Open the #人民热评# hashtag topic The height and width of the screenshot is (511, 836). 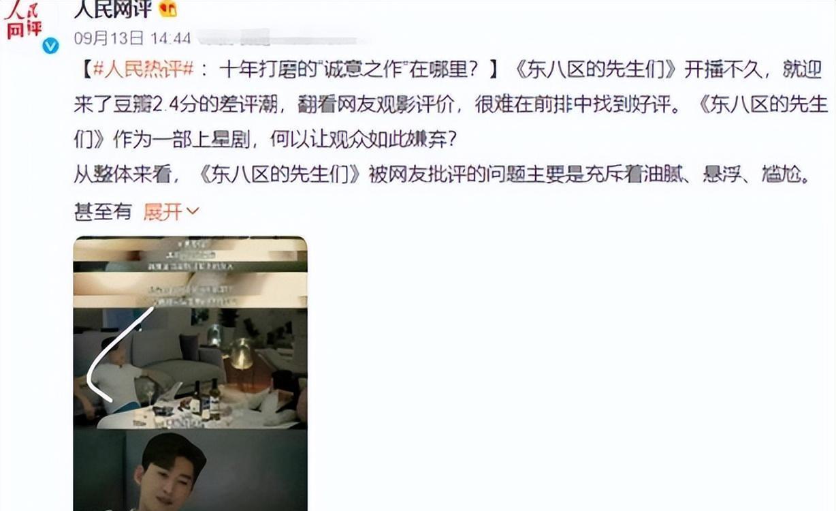(143, 69)
